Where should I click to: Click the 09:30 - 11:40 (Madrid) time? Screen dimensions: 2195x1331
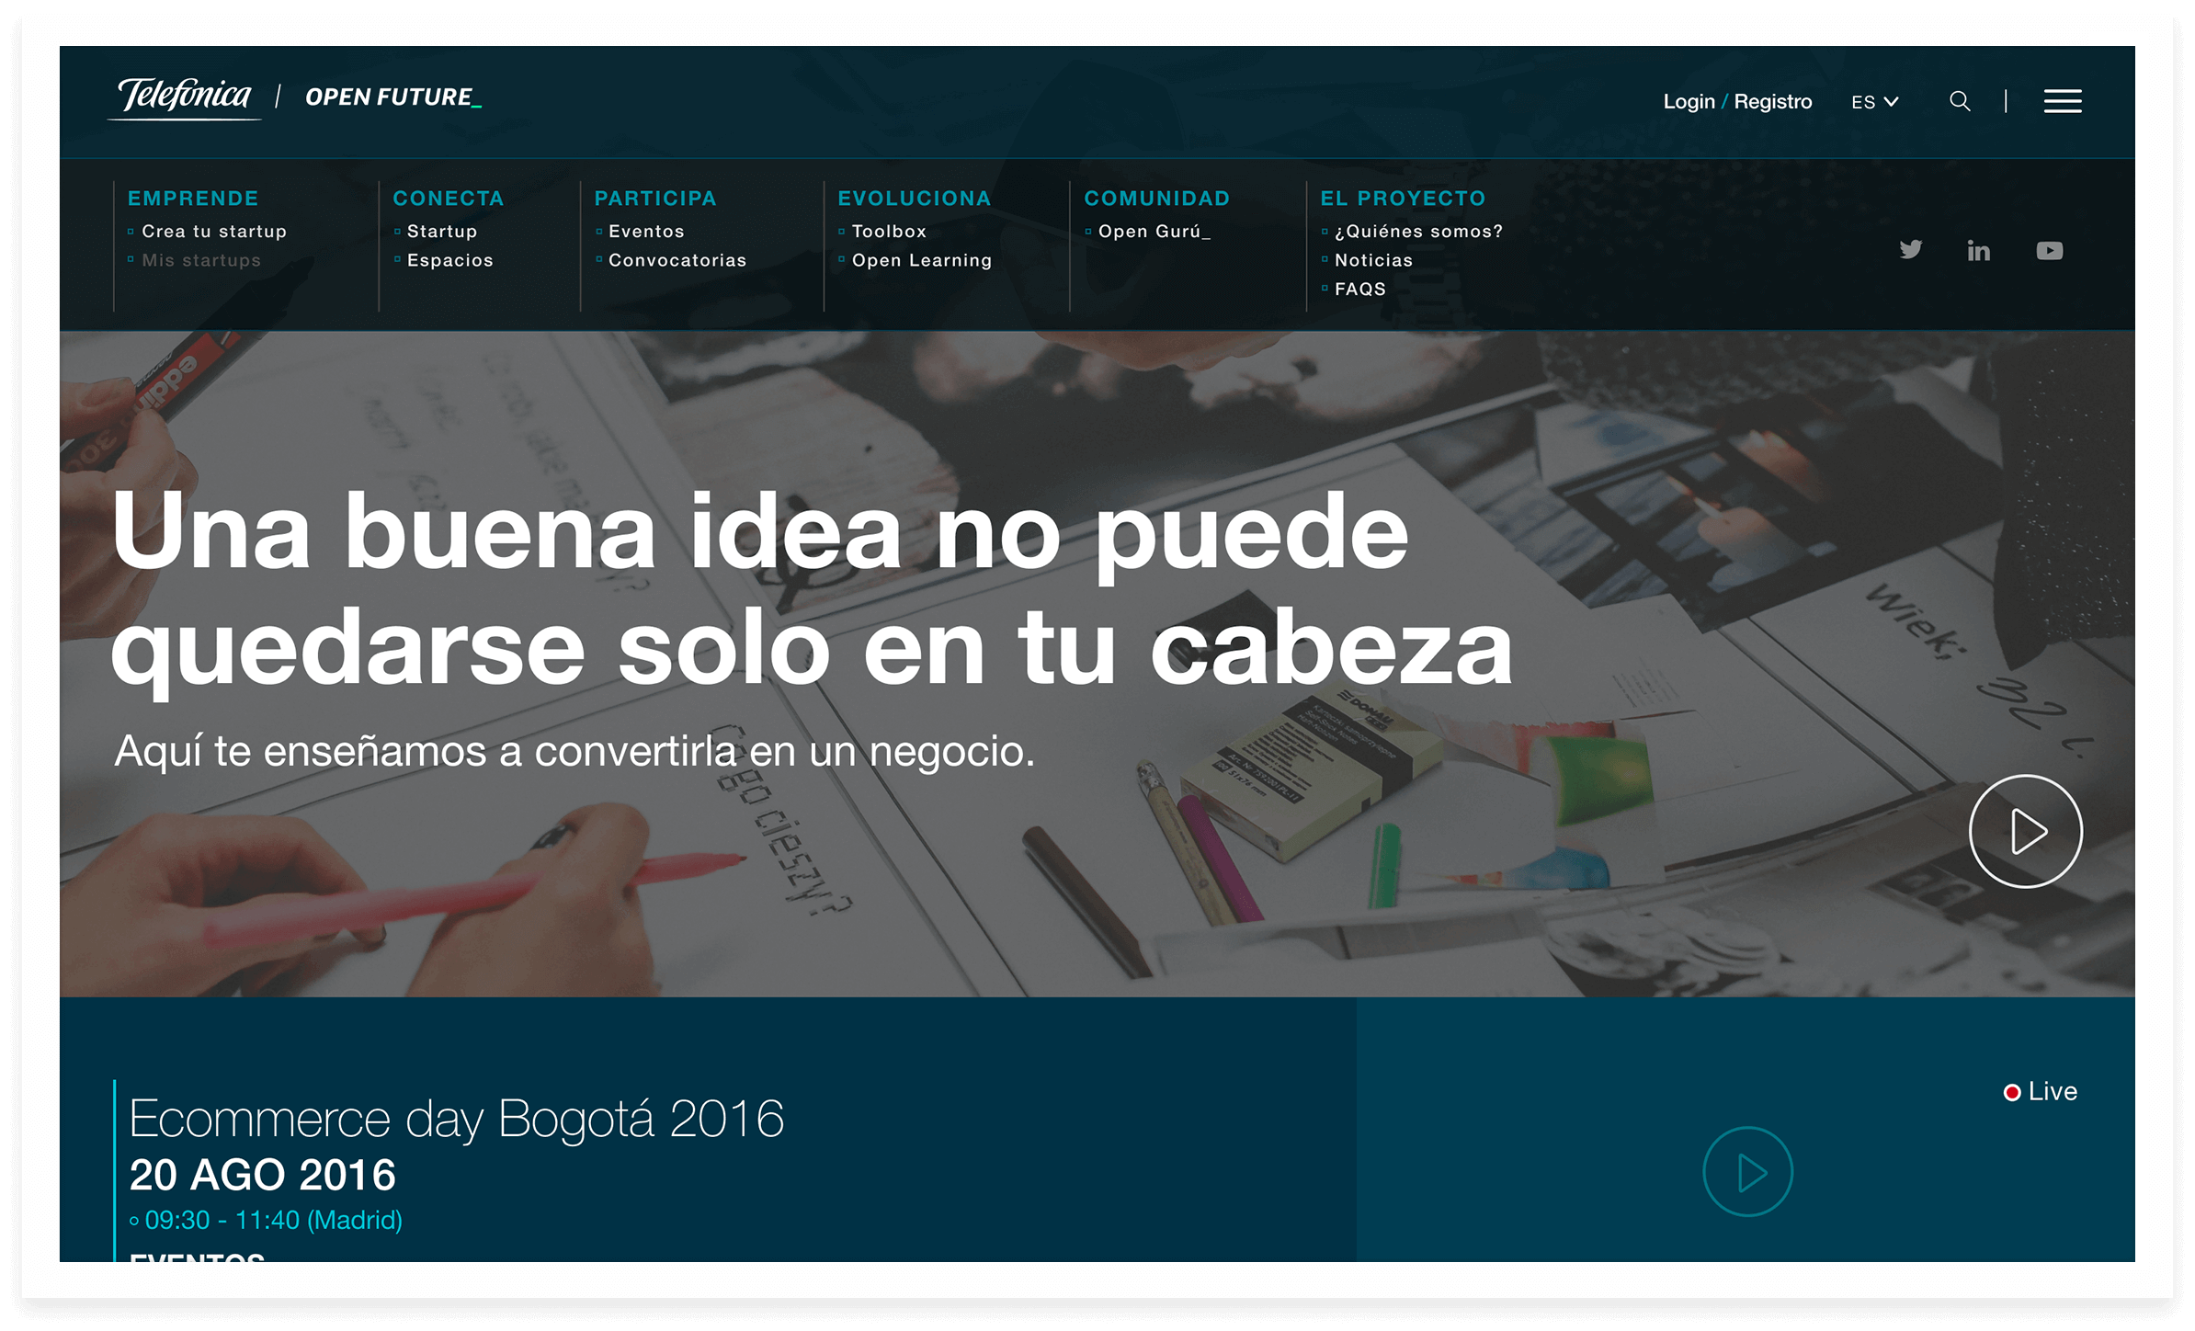click(273, 1220)
